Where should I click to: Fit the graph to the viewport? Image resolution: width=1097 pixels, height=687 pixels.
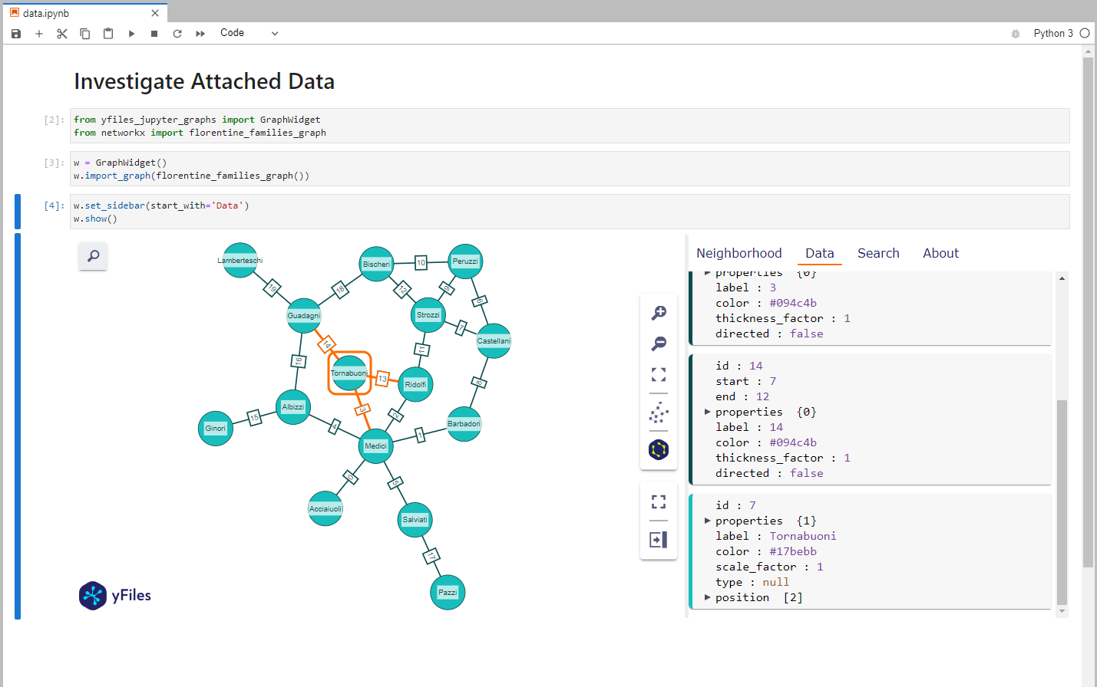[658, 374]
